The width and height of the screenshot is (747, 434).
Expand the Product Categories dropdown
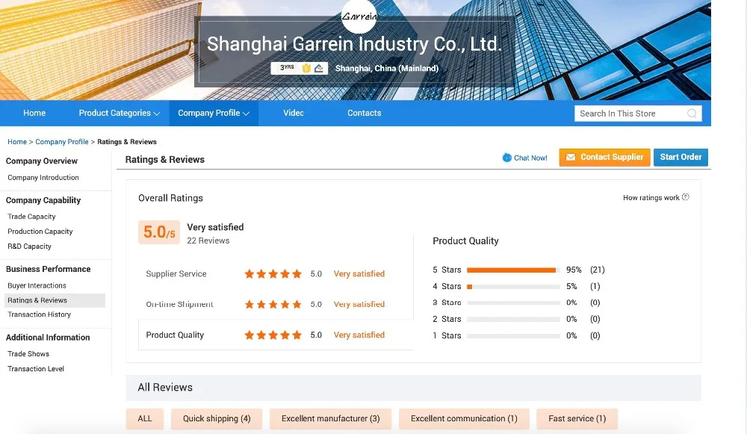[119, 113]
